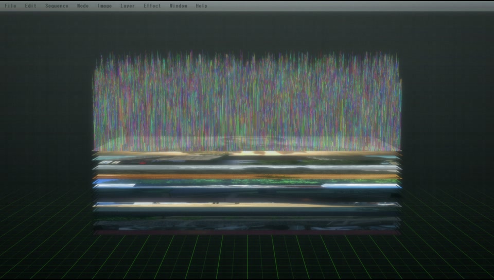Screen dimensions: 494x280
Task: Choose the green foliage layer
Action: click(x=247, y=181)
